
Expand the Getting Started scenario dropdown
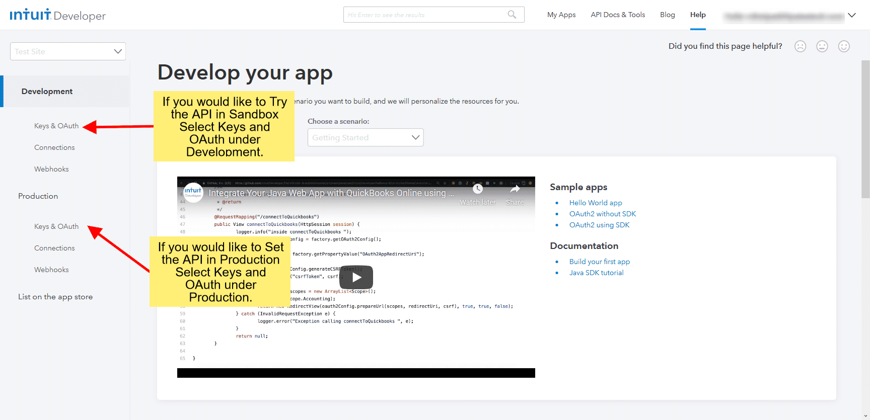(366, 137)
